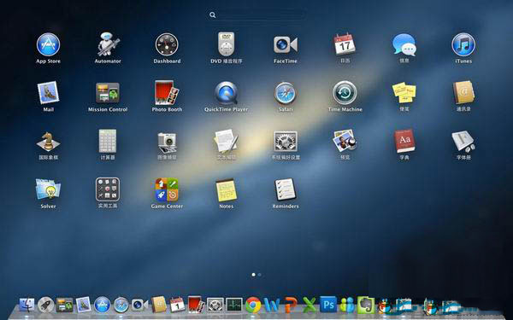Screen dimensions: 513x320
Task: Open the Messages speech-bubble app
Action: point(404,44)
